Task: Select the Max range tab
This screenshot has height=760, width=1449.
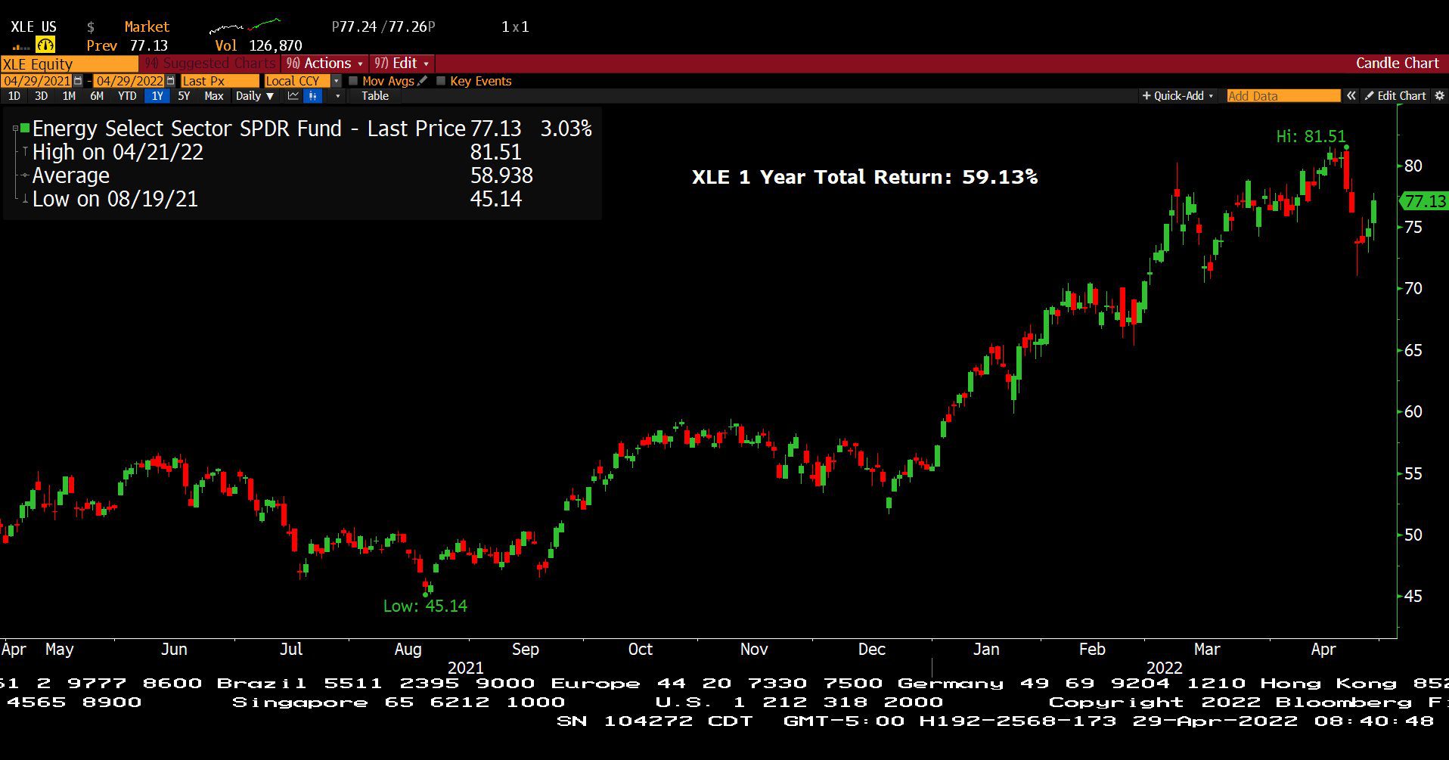Action: (x=214, y=96)
